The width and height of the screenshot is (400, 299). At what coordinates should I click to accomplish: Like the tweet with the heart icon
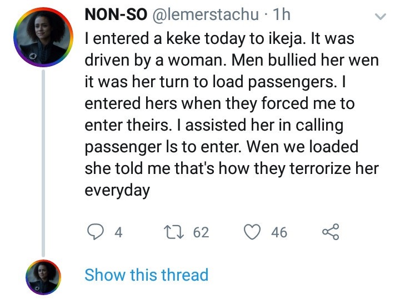pos(254,231)
